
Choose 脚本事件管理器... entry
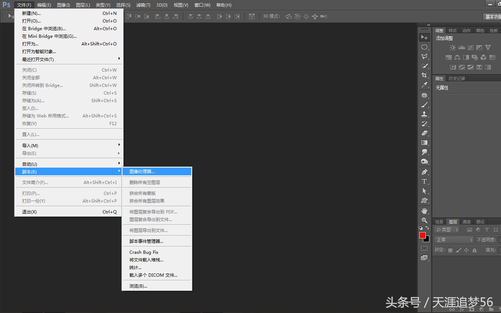tap(157, 241)
